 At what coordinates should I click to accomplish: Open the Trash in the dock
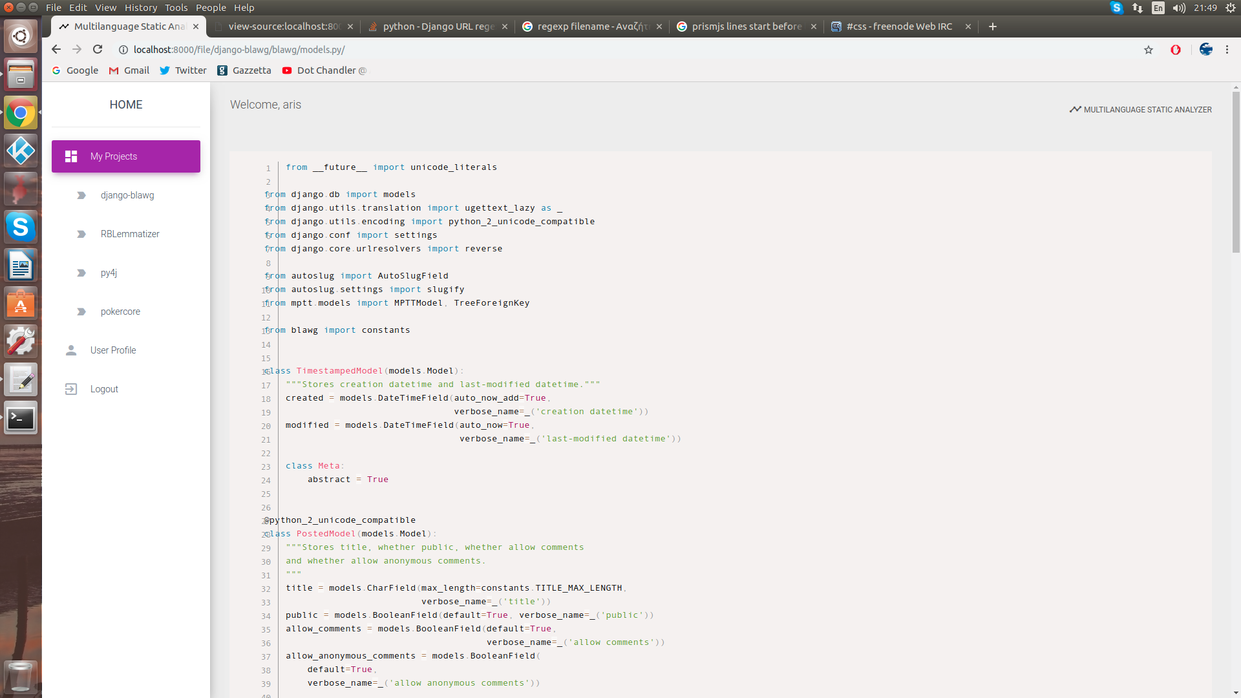pos(21,677)
